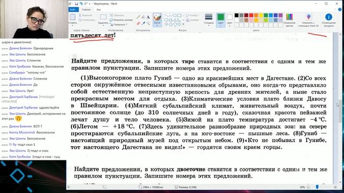
Task: Pick the curve shape
Action: [x=171, y=16]
